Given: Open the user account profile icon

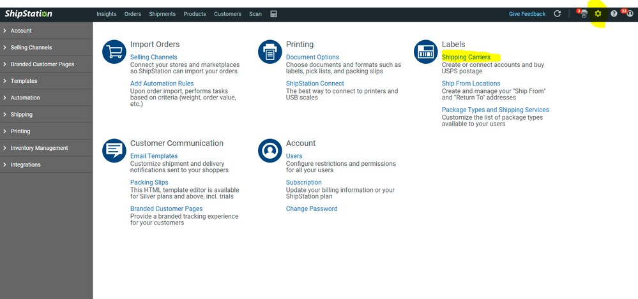Looking at the screenshot, I should point(630,14).
